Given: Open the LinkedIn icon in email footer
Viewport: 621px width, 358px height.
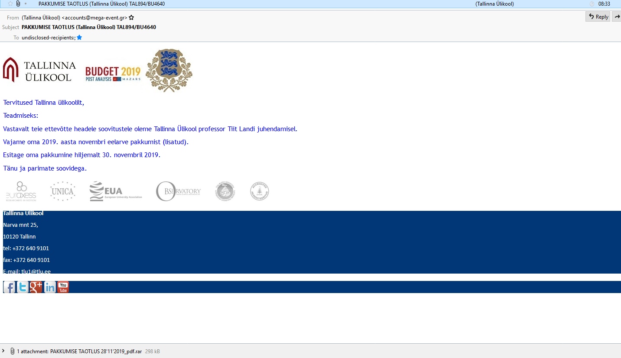Looking at the screenshot, I should pyautogui.click(x=50, y=287).
